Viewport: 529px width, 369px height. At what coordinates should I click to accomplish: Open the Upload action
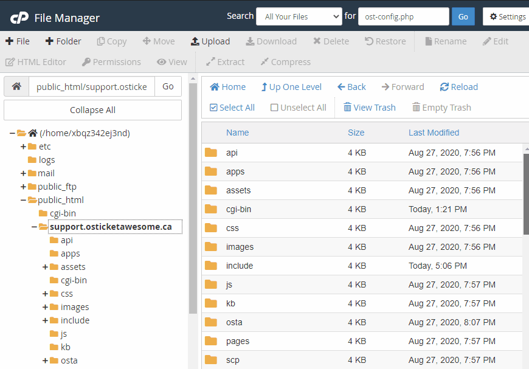pos(210,41)
